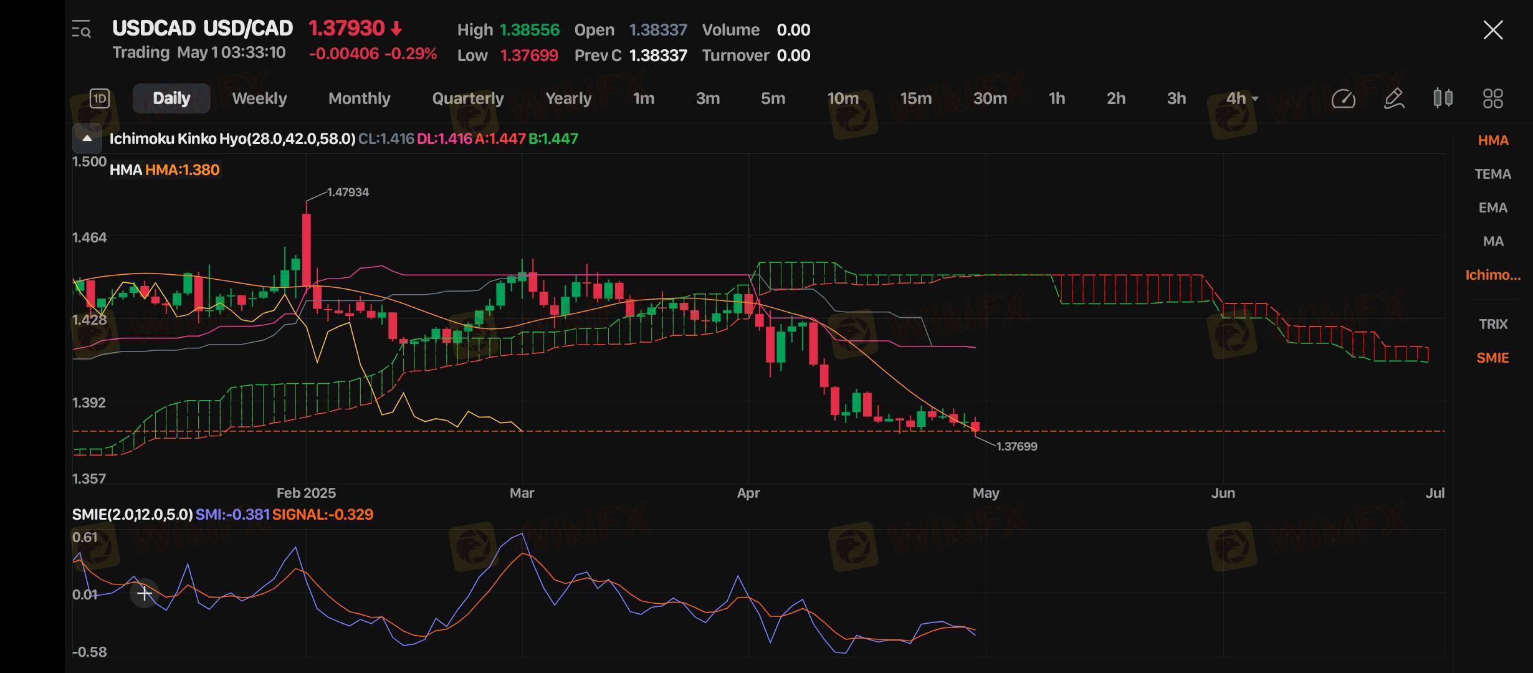Select the TEMA indicator option
The image size is (1533, 673).
pos(1492,174)
